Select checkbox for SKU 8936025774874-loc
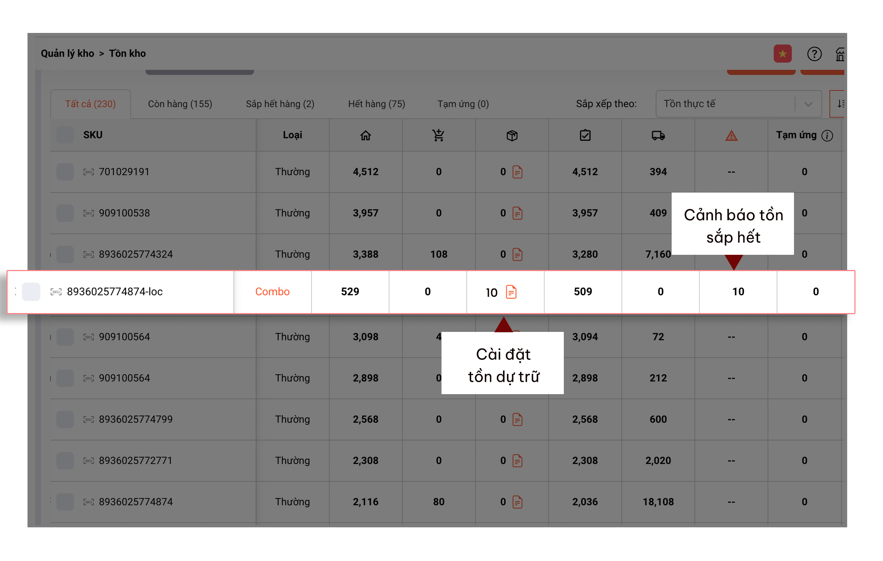The width and height of the screenshot is (883, 561). pos(31,292)
